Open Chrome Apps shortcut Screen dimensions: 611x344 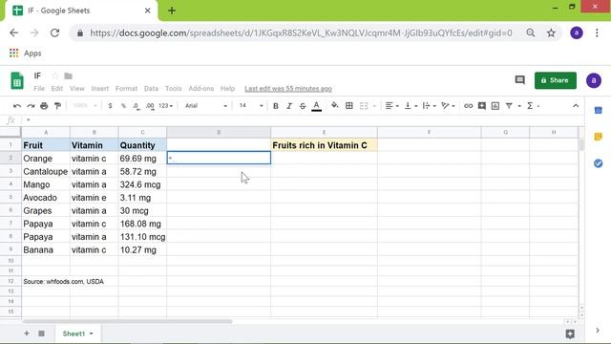(x=26, y=54)
